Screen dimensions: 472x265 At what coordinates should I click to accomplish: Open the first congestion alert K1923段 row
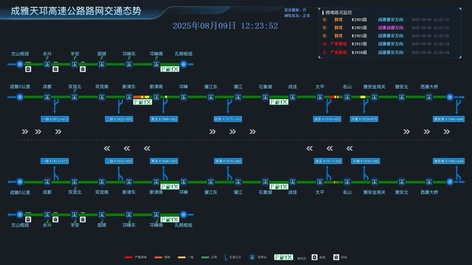389,19
